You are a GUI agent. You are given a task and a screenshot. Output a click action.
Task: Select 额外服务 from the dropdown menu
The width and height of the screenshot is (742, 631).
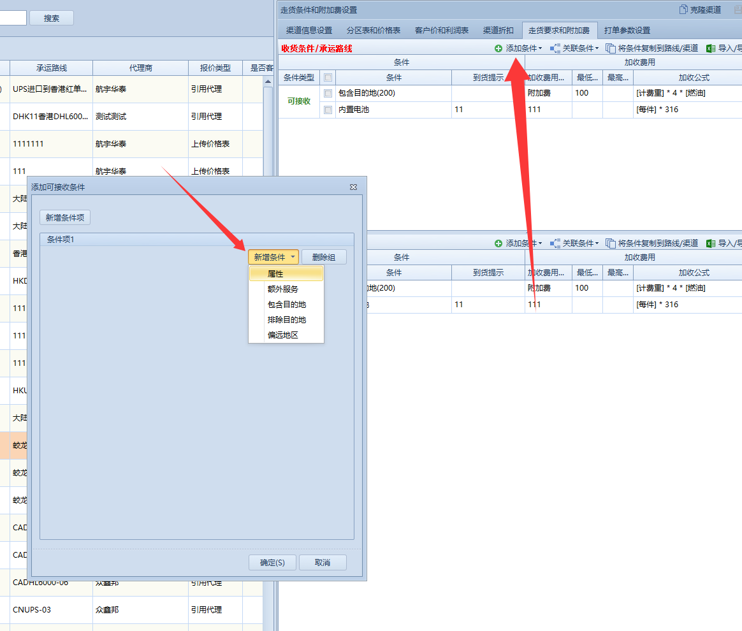click(x=283, y=289)
